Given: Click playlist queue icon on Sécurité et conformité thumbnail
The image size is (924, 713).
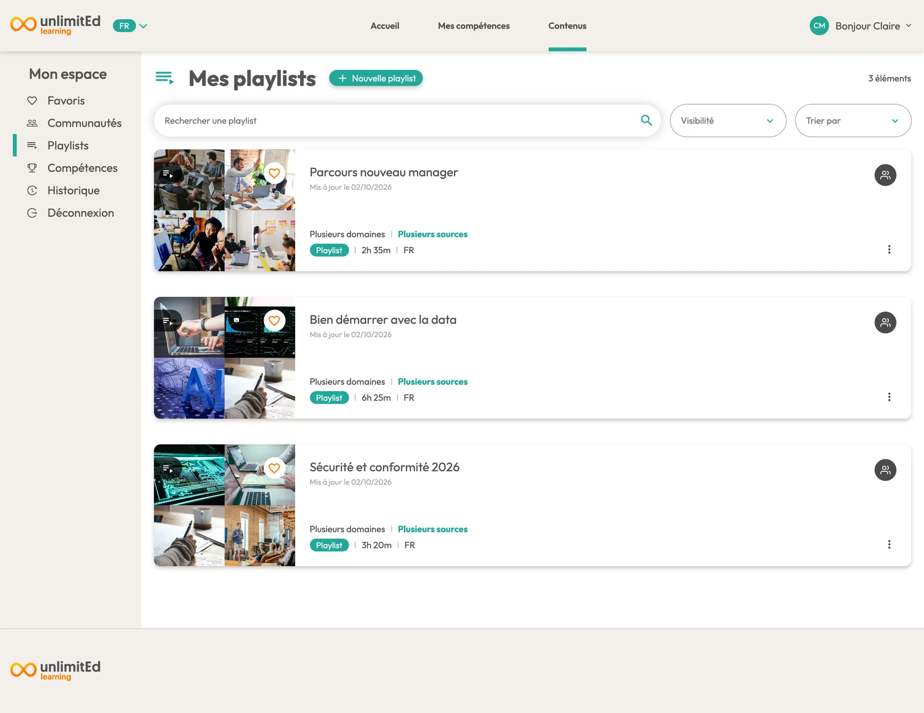Looking at the screenshot, I should (167, 469).
